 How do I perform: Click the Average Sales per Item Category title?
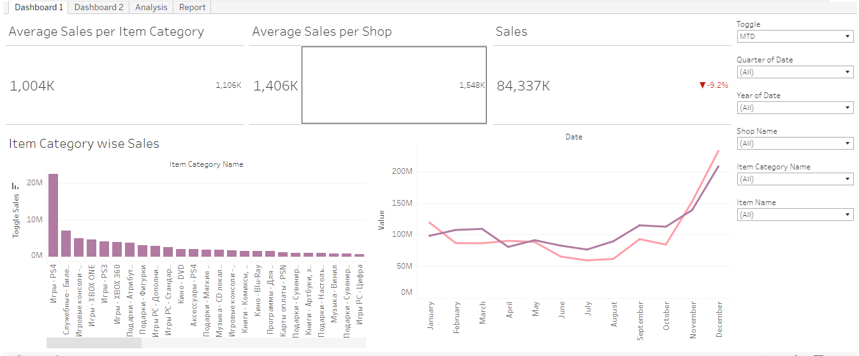pyautogui.click(x=106, y=32)
